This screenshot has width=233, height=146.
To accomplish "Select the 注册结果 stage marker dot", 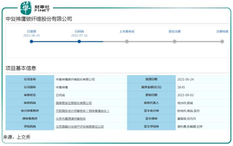I will pos(222,42).
